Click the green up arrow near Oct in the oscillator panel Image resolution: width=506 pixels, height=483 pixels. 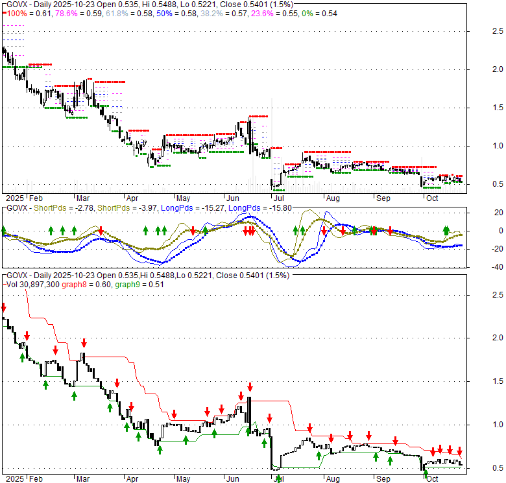[446, 230]
